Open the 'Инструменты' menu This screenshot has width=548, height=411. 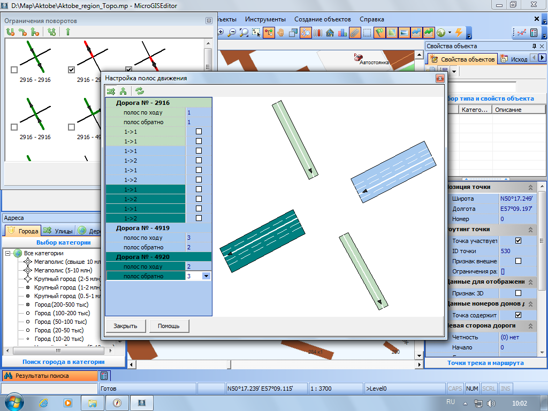[x=265, y=19]
